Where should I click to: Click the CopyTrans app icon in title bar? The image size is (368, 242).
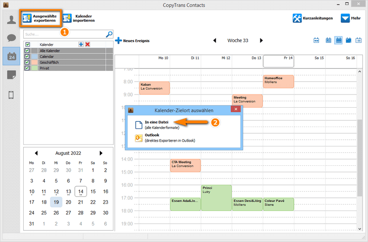(x=6, y=5)
